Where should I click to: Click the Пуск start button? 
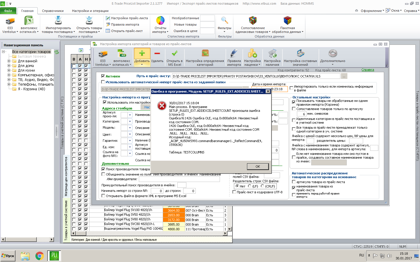coord(8,256)
